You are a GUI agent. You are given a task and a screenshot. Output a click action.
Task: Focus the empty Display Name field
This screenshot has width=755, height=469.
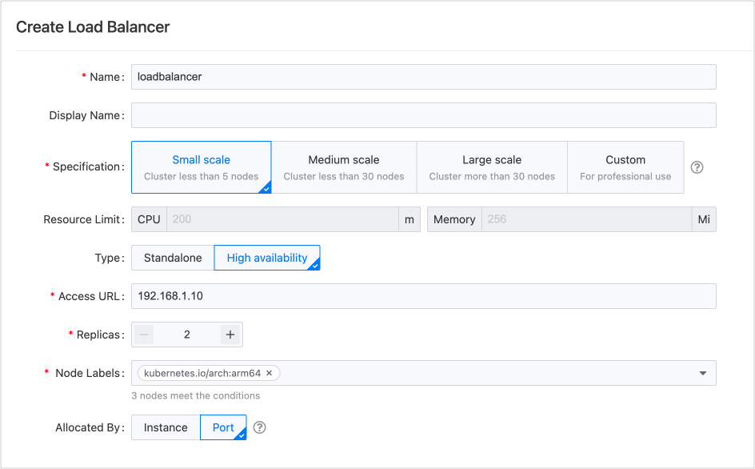pos(423,115)
